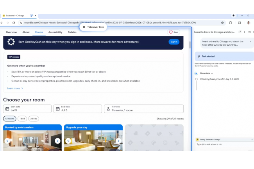Click next photo arrow on second room
Screen dimensions: 254x169
(118, 141)
